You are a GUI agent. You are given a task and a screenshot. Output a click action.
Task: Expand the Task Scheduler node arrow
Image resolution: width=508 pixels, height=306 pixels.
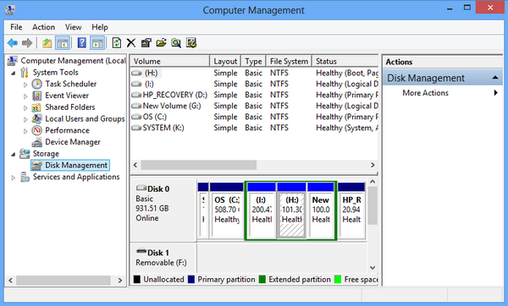[25, 85]
